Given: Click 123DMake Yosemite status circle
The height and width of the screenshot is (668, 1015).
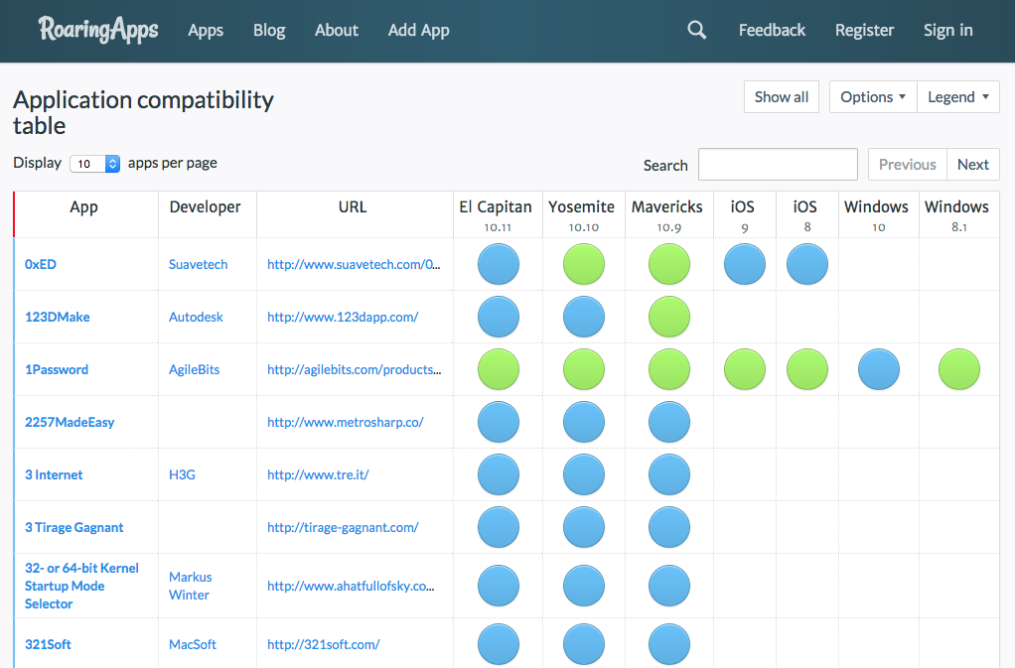Looking at the screenshot, I should 584,317.
